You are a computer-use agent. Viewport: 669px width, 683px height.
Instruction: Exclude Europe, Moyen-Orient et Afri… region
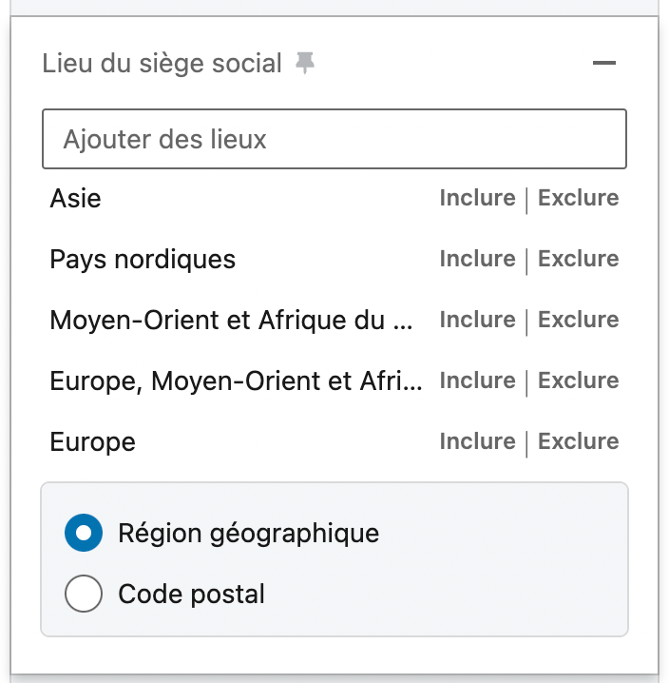[x=578, y=381]
